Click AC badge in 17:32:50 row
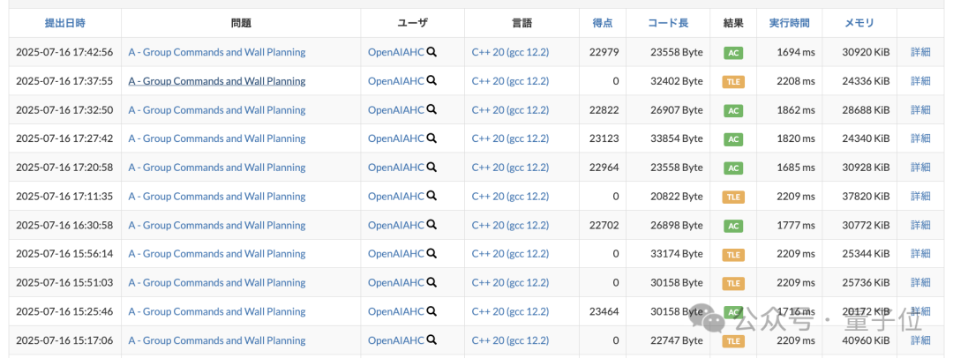953x358 pixels. (x=733, y=110)
